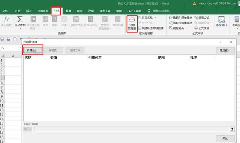Expand the 错误检查 dropdown arrow
The image size is (240, 143).
[x=212, y=23]
